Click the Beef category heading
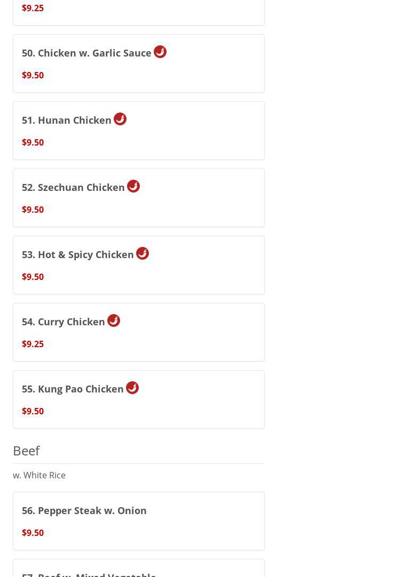This screenshot has width=419, height=577. pyautogui.click(x=26, y=451)
